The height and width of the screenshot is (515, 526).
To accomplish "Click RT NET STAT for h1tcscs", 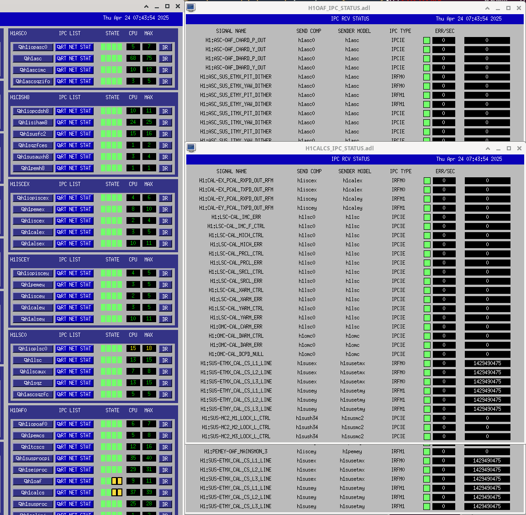I will click(74, 447).
